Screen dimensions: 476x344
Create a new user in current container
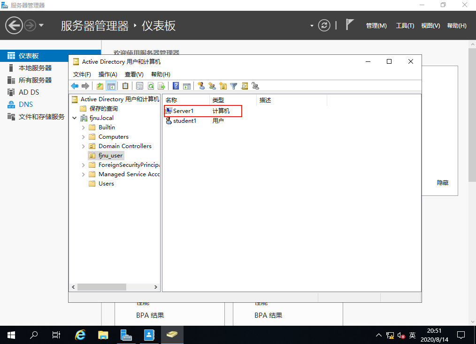click(x=201, y=86)
